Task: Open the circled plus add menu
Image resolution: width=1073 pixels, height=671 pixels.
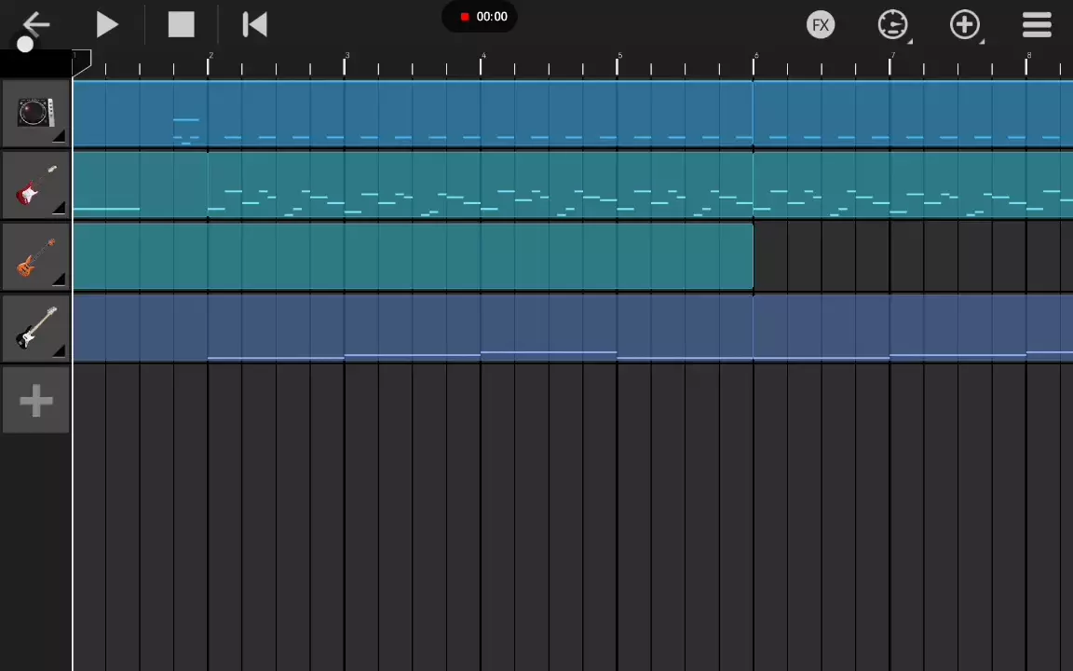Action: point(964,25)
